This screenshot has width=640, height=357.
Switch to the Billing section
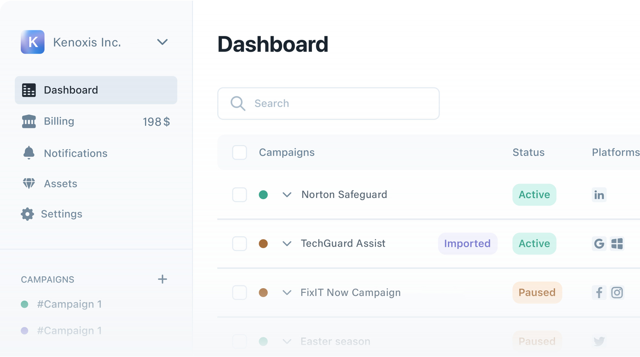coord(59,121)
